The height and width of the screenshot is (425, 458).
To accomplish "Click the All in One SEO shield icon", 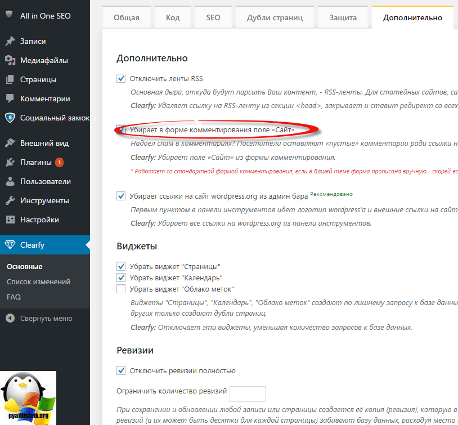I will click(9, 14).
